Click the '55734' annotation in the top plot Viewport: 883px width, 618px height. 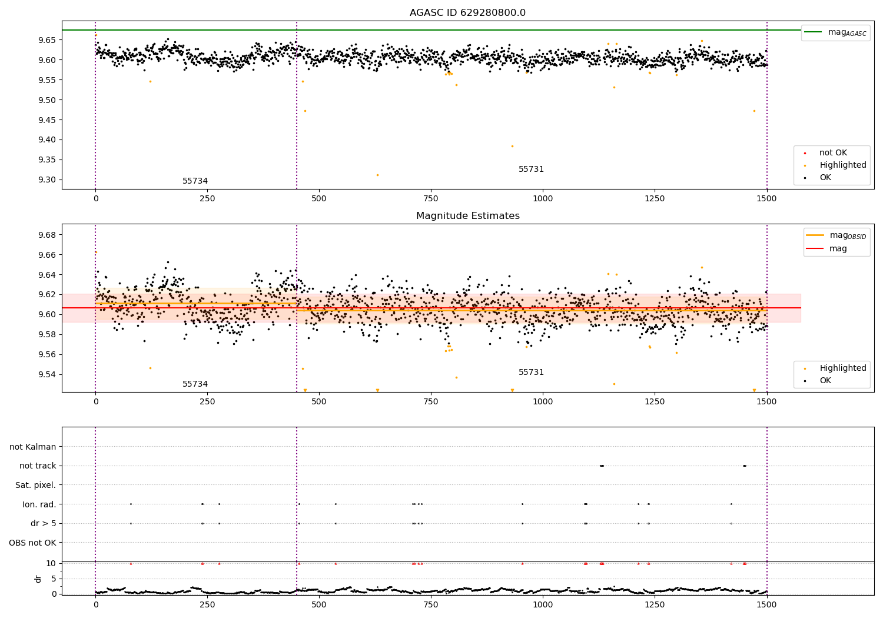tap(195, 181)
